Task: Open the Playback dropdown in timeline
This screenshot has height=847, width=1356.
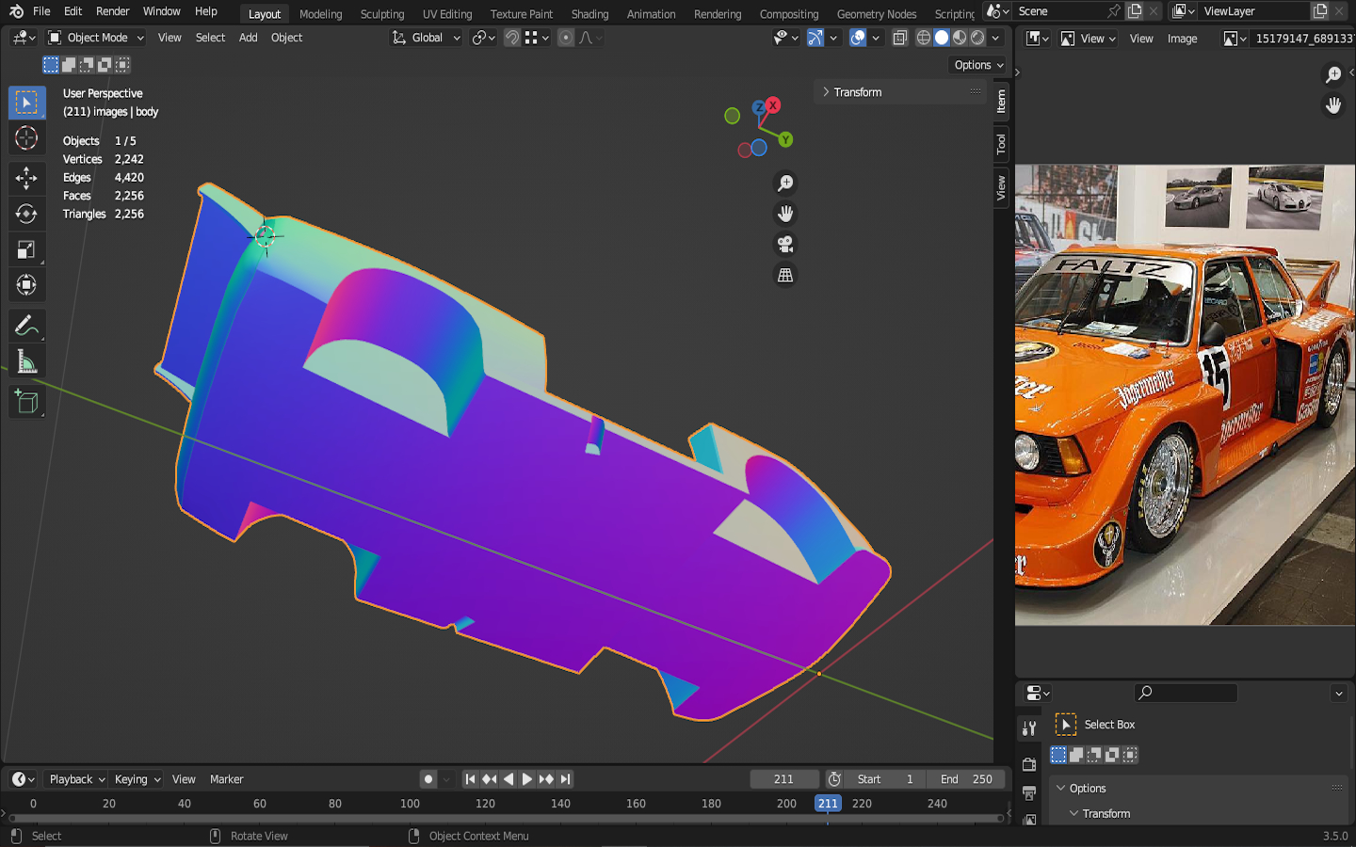Action: click(x=76, y=779)
